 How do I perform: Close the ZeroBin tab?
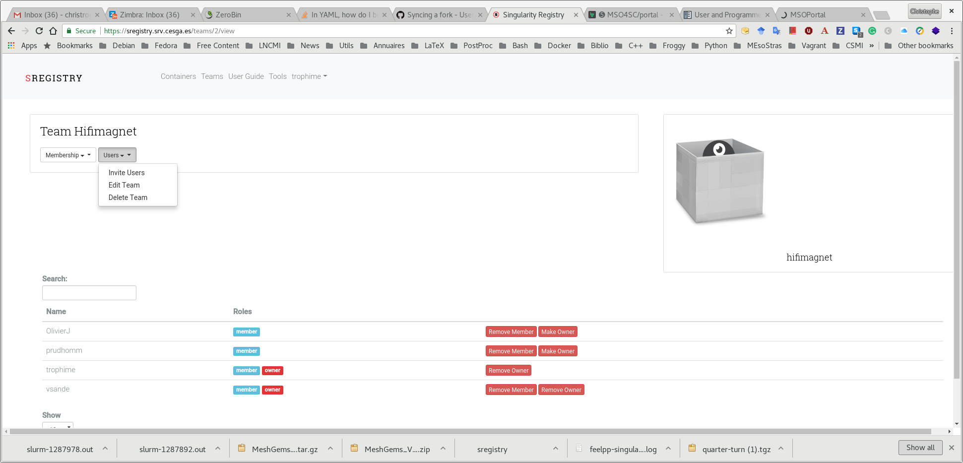coord(289,15)
